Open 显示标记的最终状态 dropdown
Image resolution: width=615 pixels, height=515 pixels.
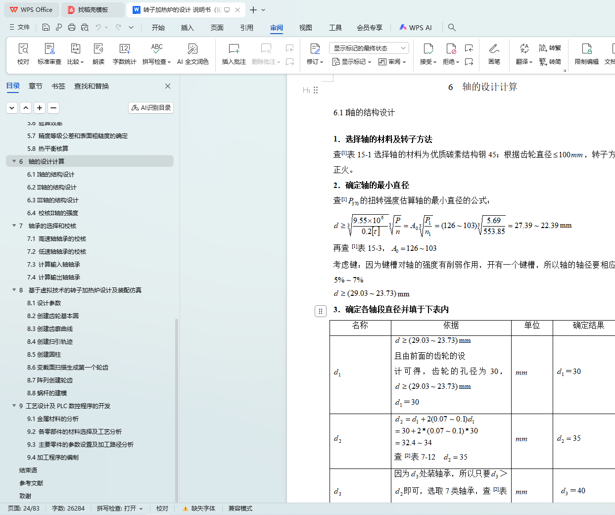coord(369,48)
